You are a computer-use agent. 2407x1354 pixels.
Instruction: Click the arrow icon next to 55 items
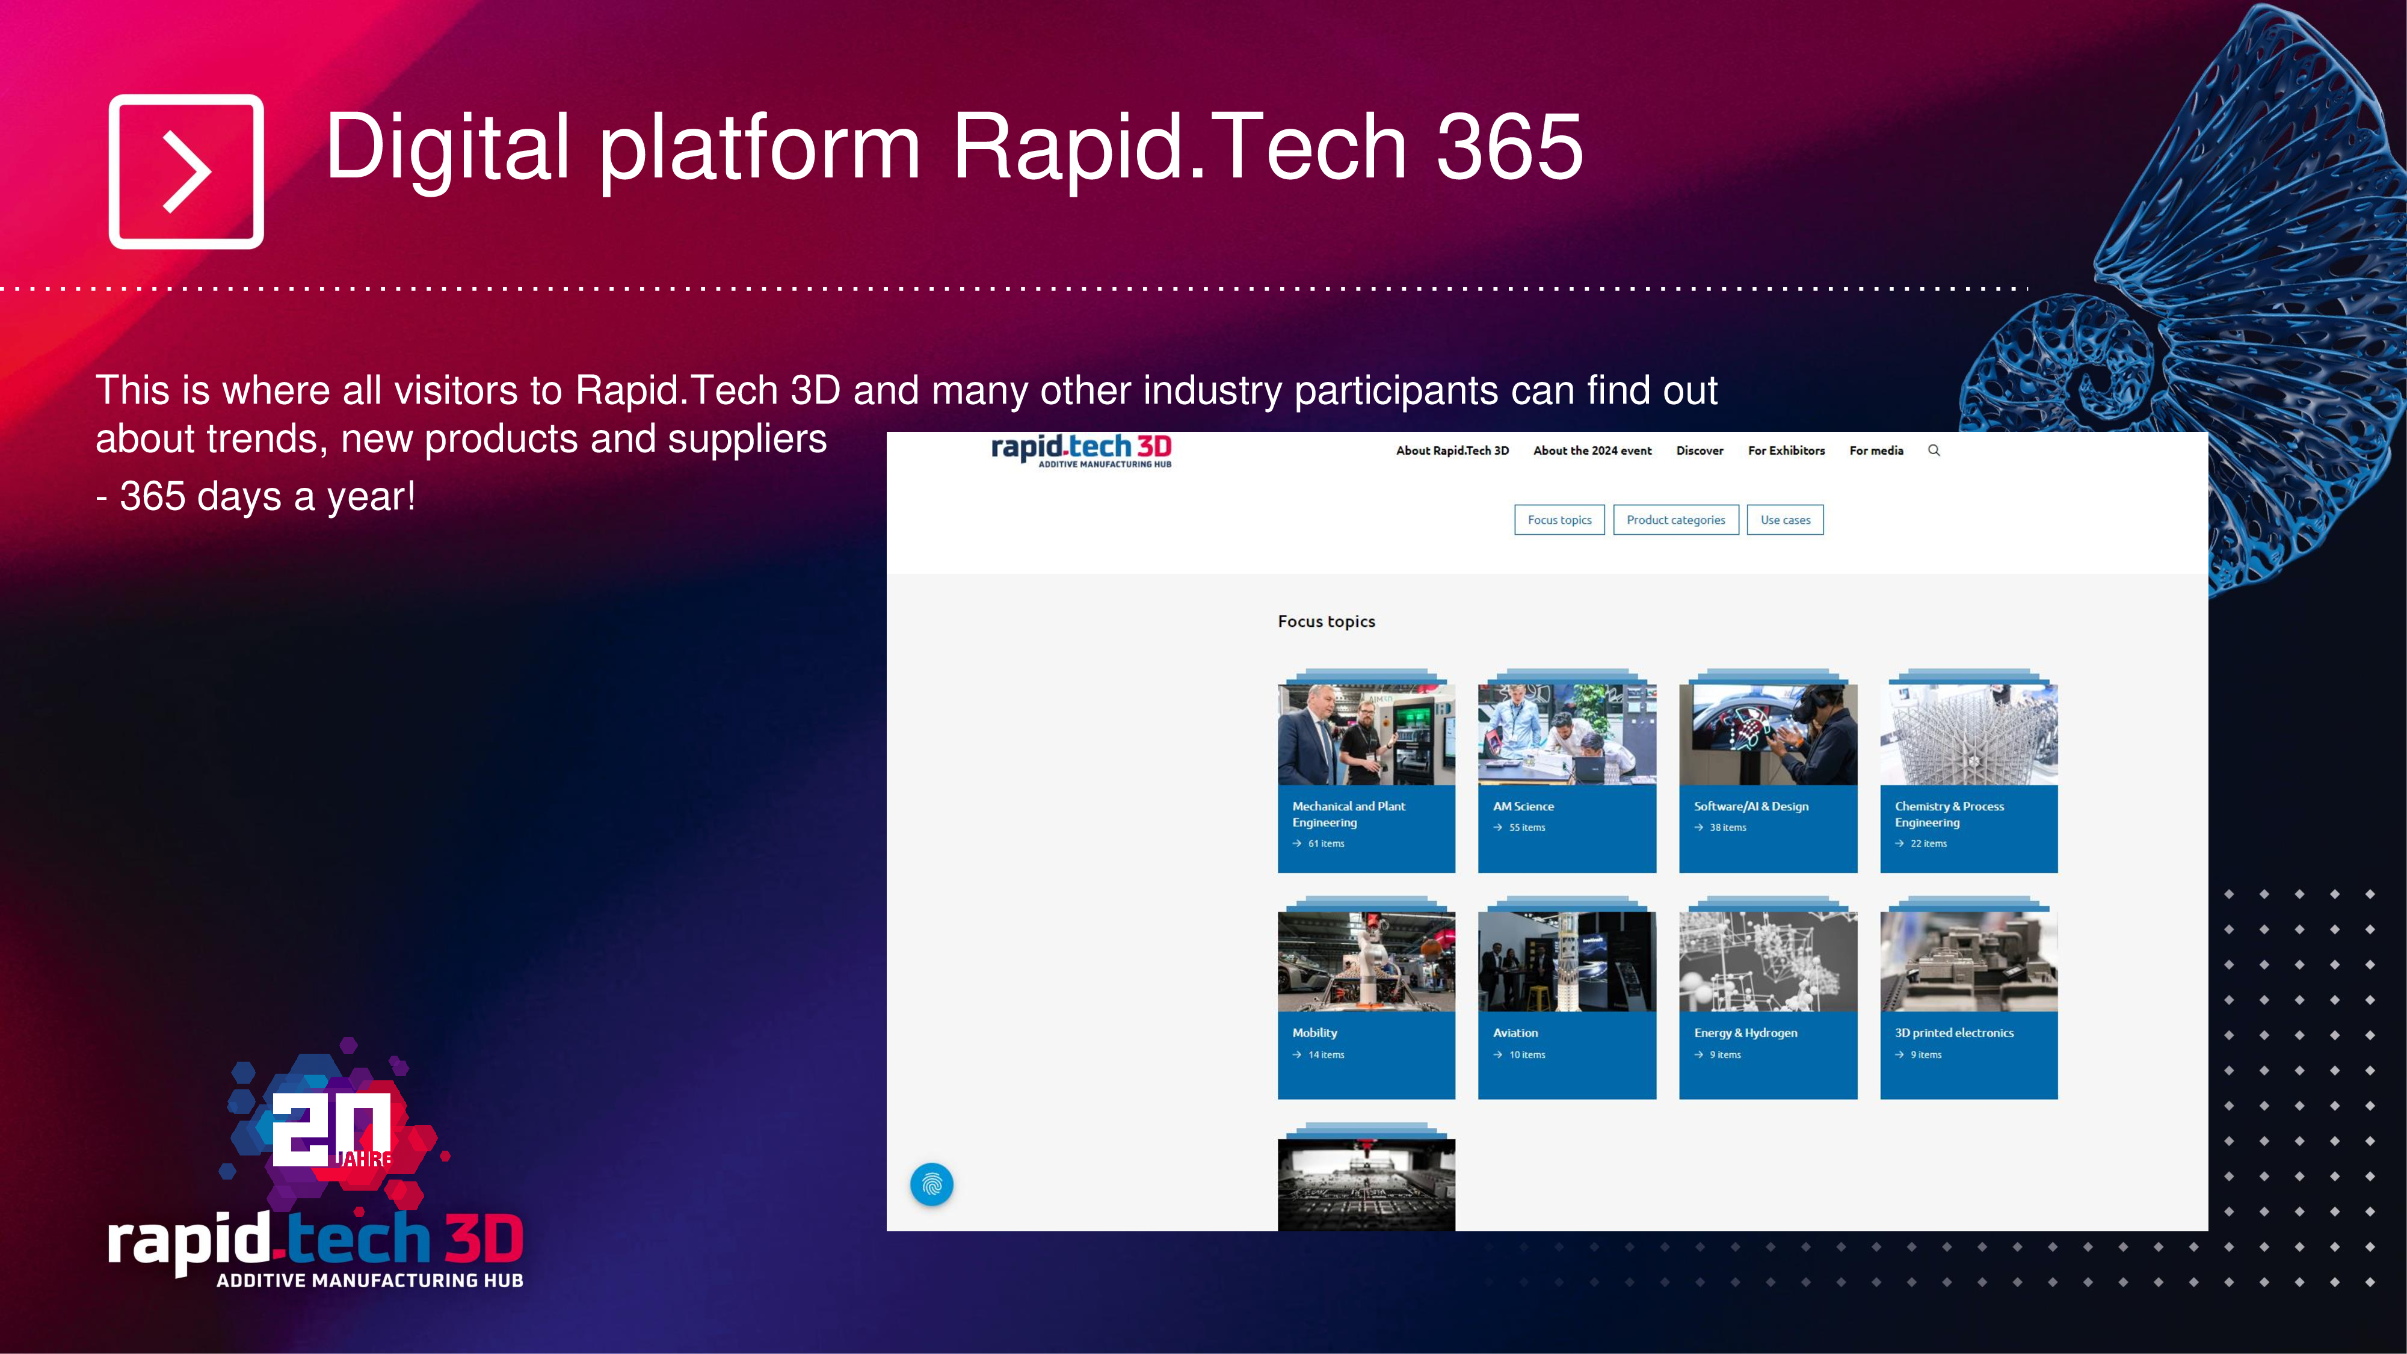pyautogui.click(x=1498, y=827)
